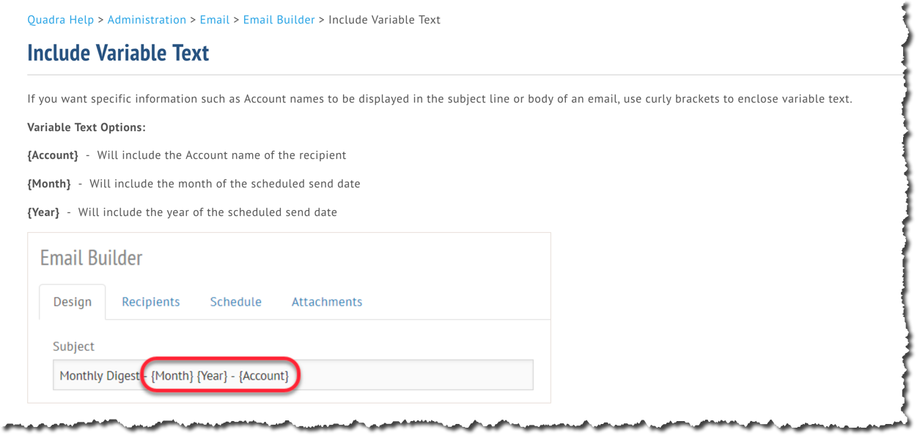Switch to the Recipients tab
The width and height of the screenshot is (917, 435).
150,301
